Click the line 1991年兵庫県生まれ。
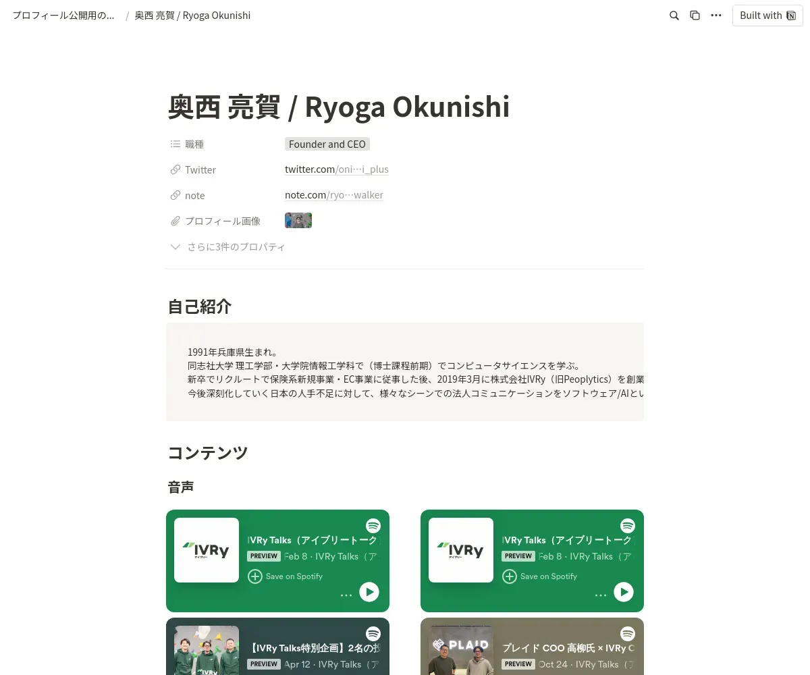The height and width of the screenshot is (675, 810). pyautogui.click(x=233, y=352)
